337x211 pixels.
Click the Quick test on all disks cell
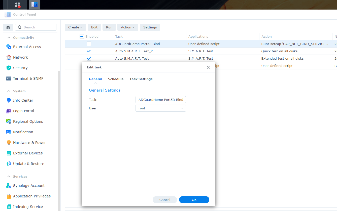279,51
